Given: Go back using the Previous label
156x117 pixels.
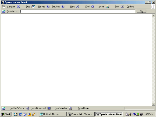Looking at the screenshot, I should tap(56, 7).
